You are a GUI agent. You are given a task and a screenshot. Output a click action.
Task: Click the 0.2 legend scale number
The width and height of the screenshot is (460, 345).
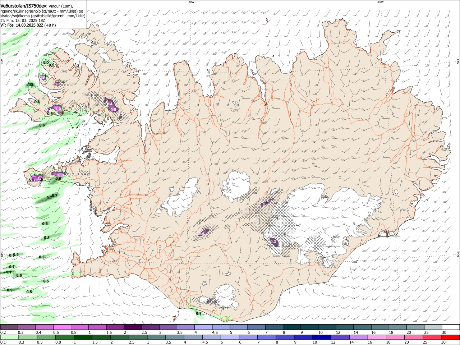(3, 332)
